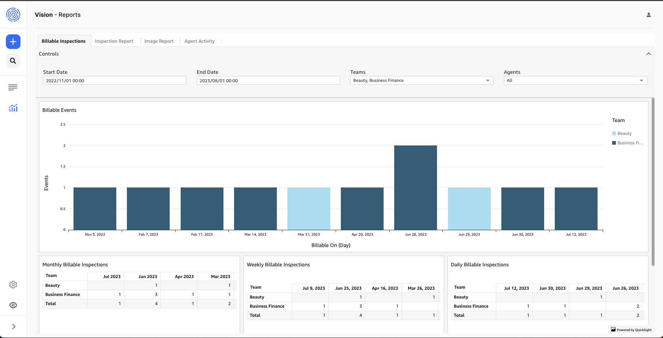The width and height of the screenshot is (663, 338).
Task: Open the search magnifier in sidebar
Action: tap(13, 61)
